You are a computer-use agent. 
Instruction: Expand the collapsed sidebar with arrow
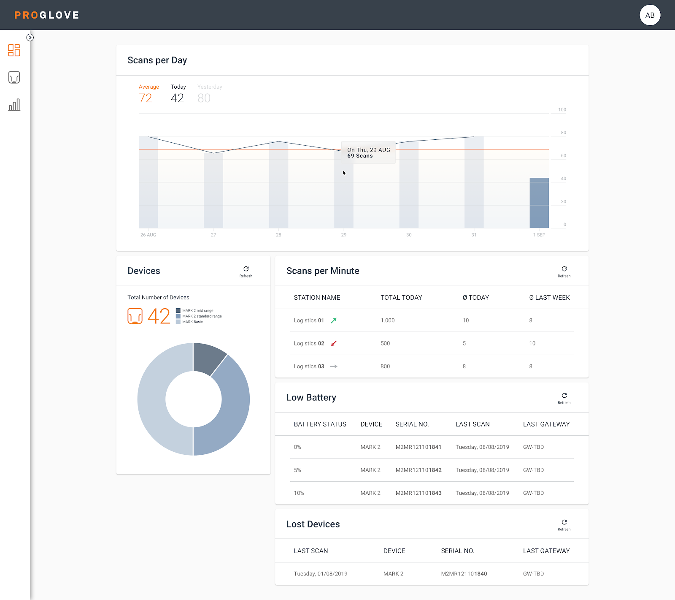30,38
